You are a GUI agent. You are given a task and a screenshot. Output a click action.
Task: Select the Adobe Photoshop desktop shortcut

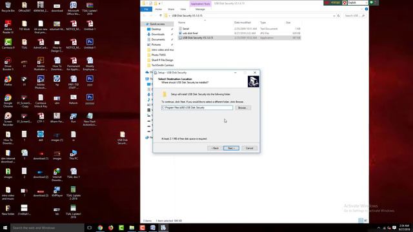pyautogui.click(x=41, y=82)
